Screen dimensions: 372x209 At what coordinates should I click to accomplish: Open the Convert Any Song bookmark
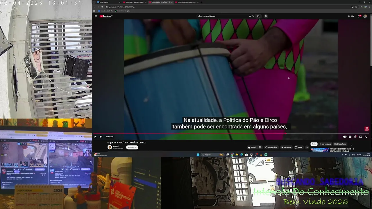click(x=122, y=11)
